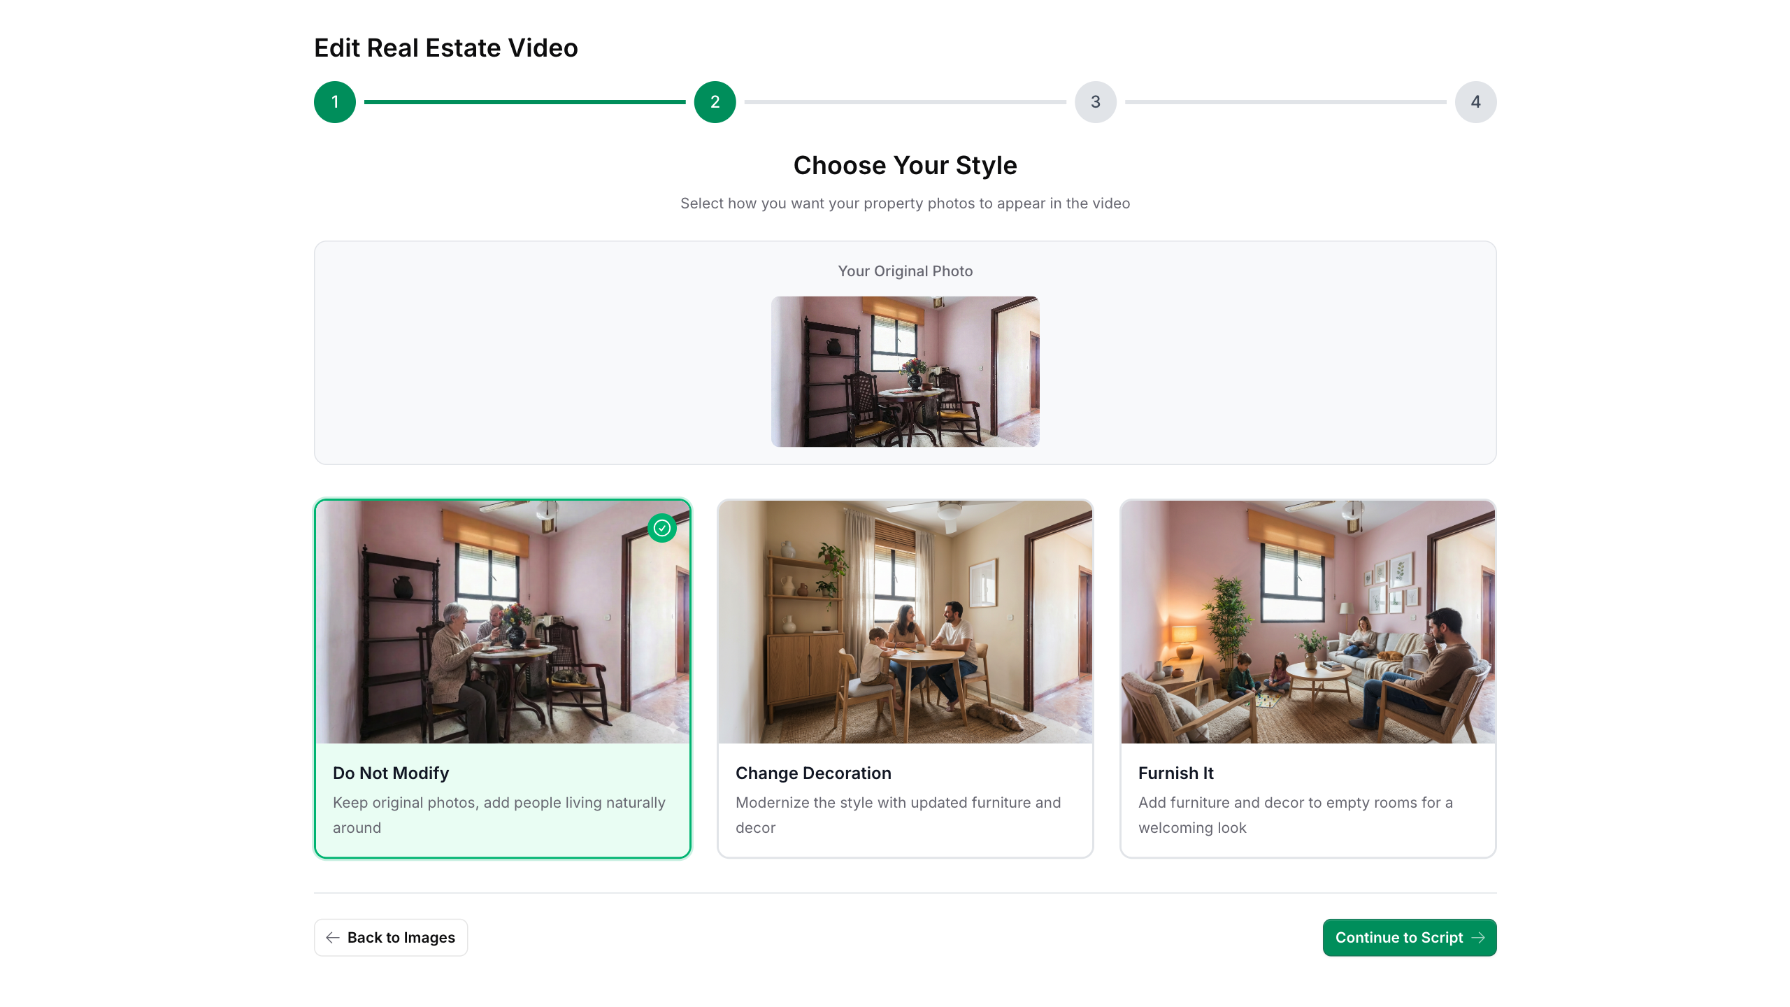This screenshot has height=1007, width=1790.
Task: Select the Do Not Modify style title
Action: click(x=391, y=773)
